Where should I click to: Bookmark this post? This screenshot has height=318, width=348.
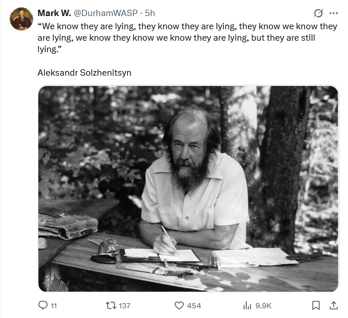[316, 305]
